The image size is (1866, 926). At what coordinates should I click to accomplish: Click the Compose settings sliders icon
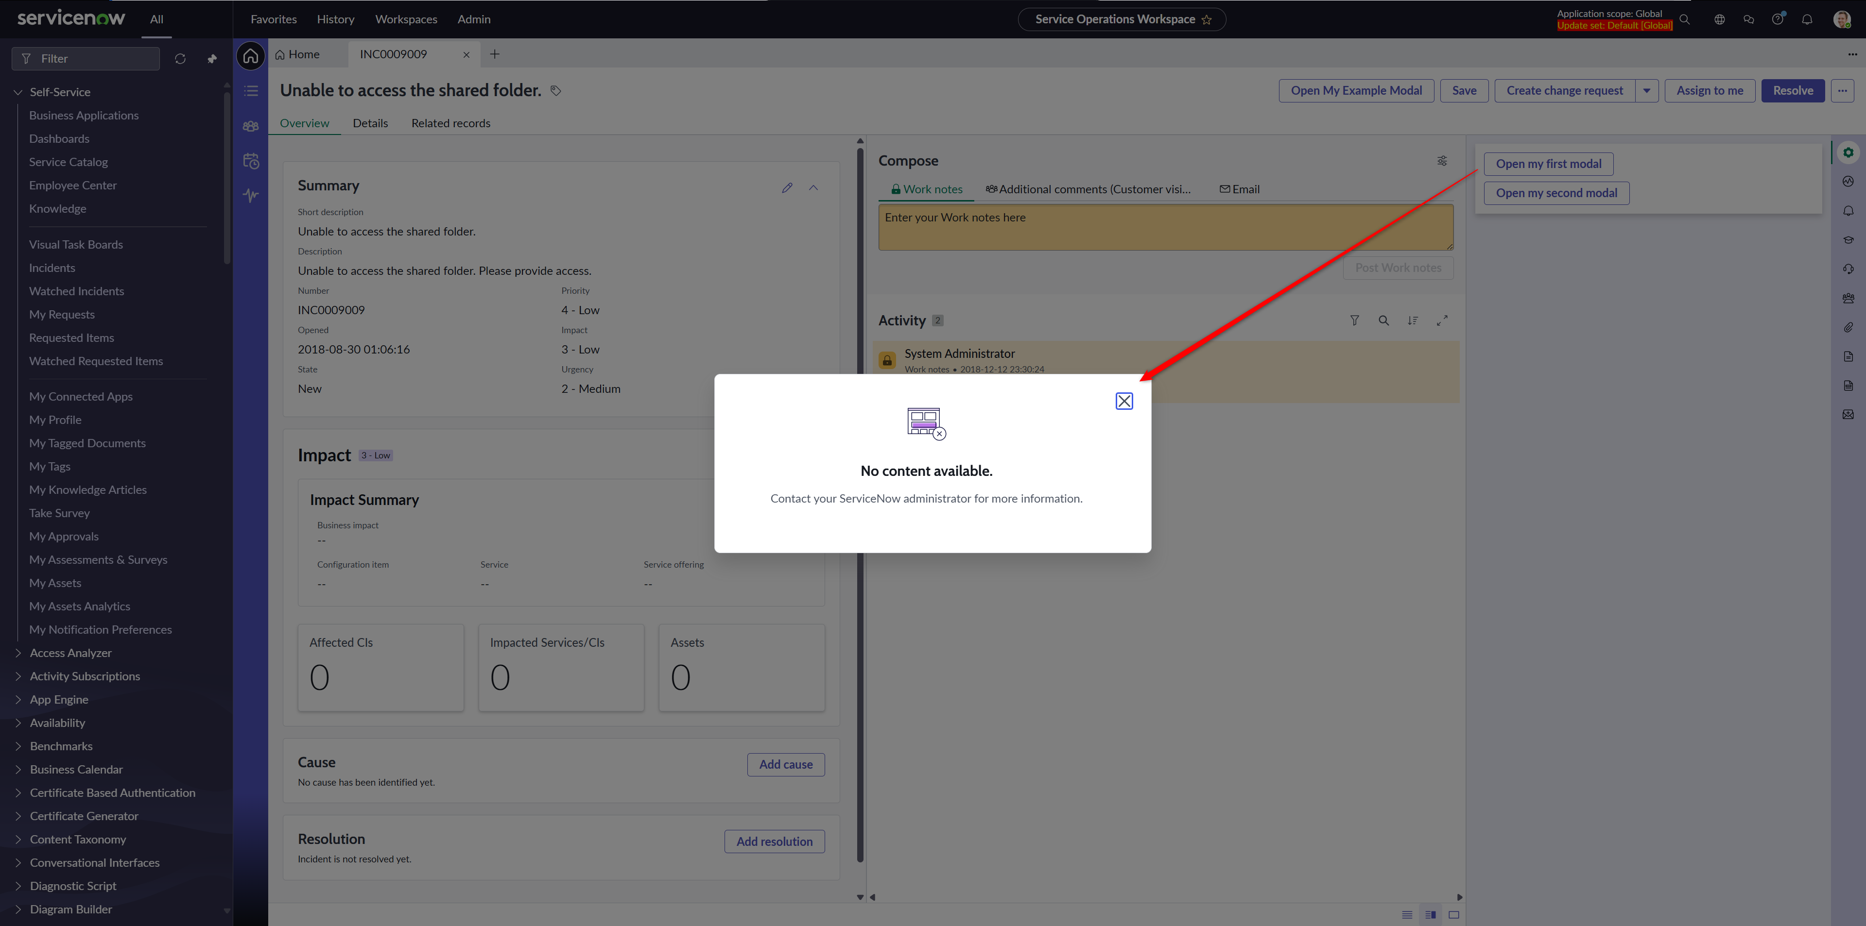click(1441, 161)
